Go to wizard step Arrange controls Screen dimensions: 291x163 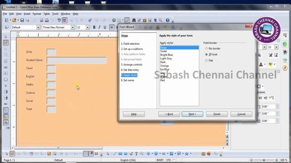(132, 65)
